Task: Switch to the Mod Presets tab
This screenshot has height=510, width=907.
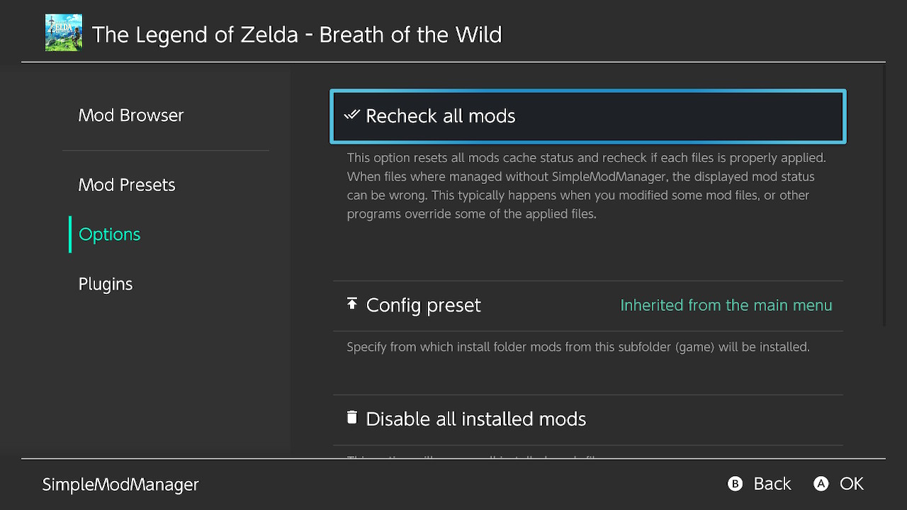Action: coord(127,185)
